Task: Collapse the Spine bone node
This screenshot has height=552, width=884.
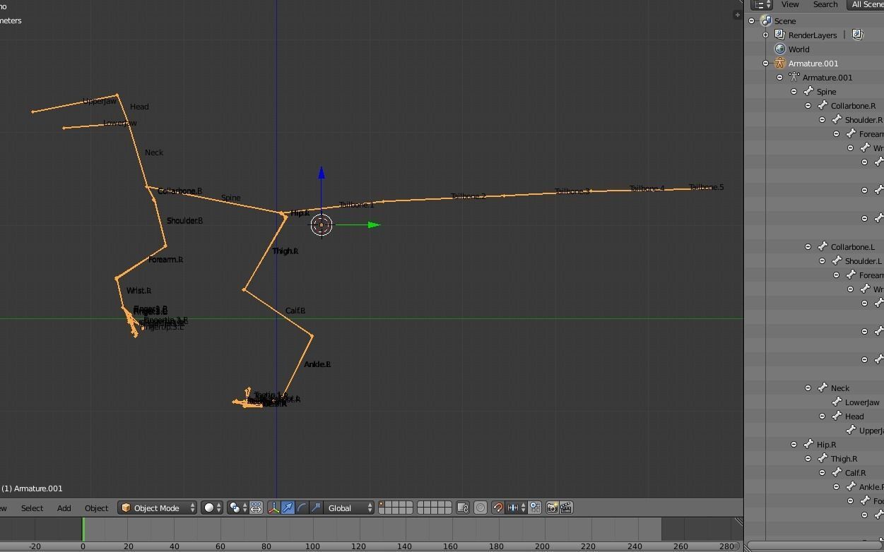Action: 794,92
